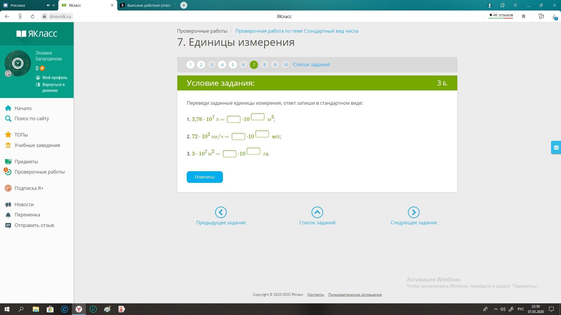Screen dimensions: 561x315
Task: Click the mantissa input for 3,76·10⁷ л
Action: pos(233,119)
